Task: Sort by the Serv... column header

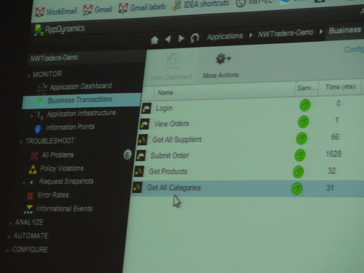Action: [x=307, y=88]
